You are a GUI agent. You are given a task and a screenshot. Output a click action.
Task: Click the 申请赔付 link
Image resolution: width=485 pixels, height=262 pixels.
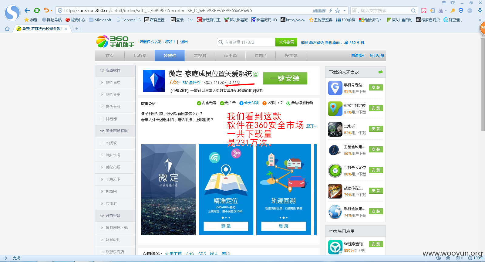(x=359, y=56)
